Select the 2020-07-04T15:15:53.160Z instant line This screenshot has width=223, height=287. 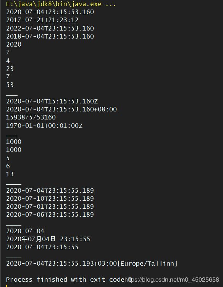[52, 101]
